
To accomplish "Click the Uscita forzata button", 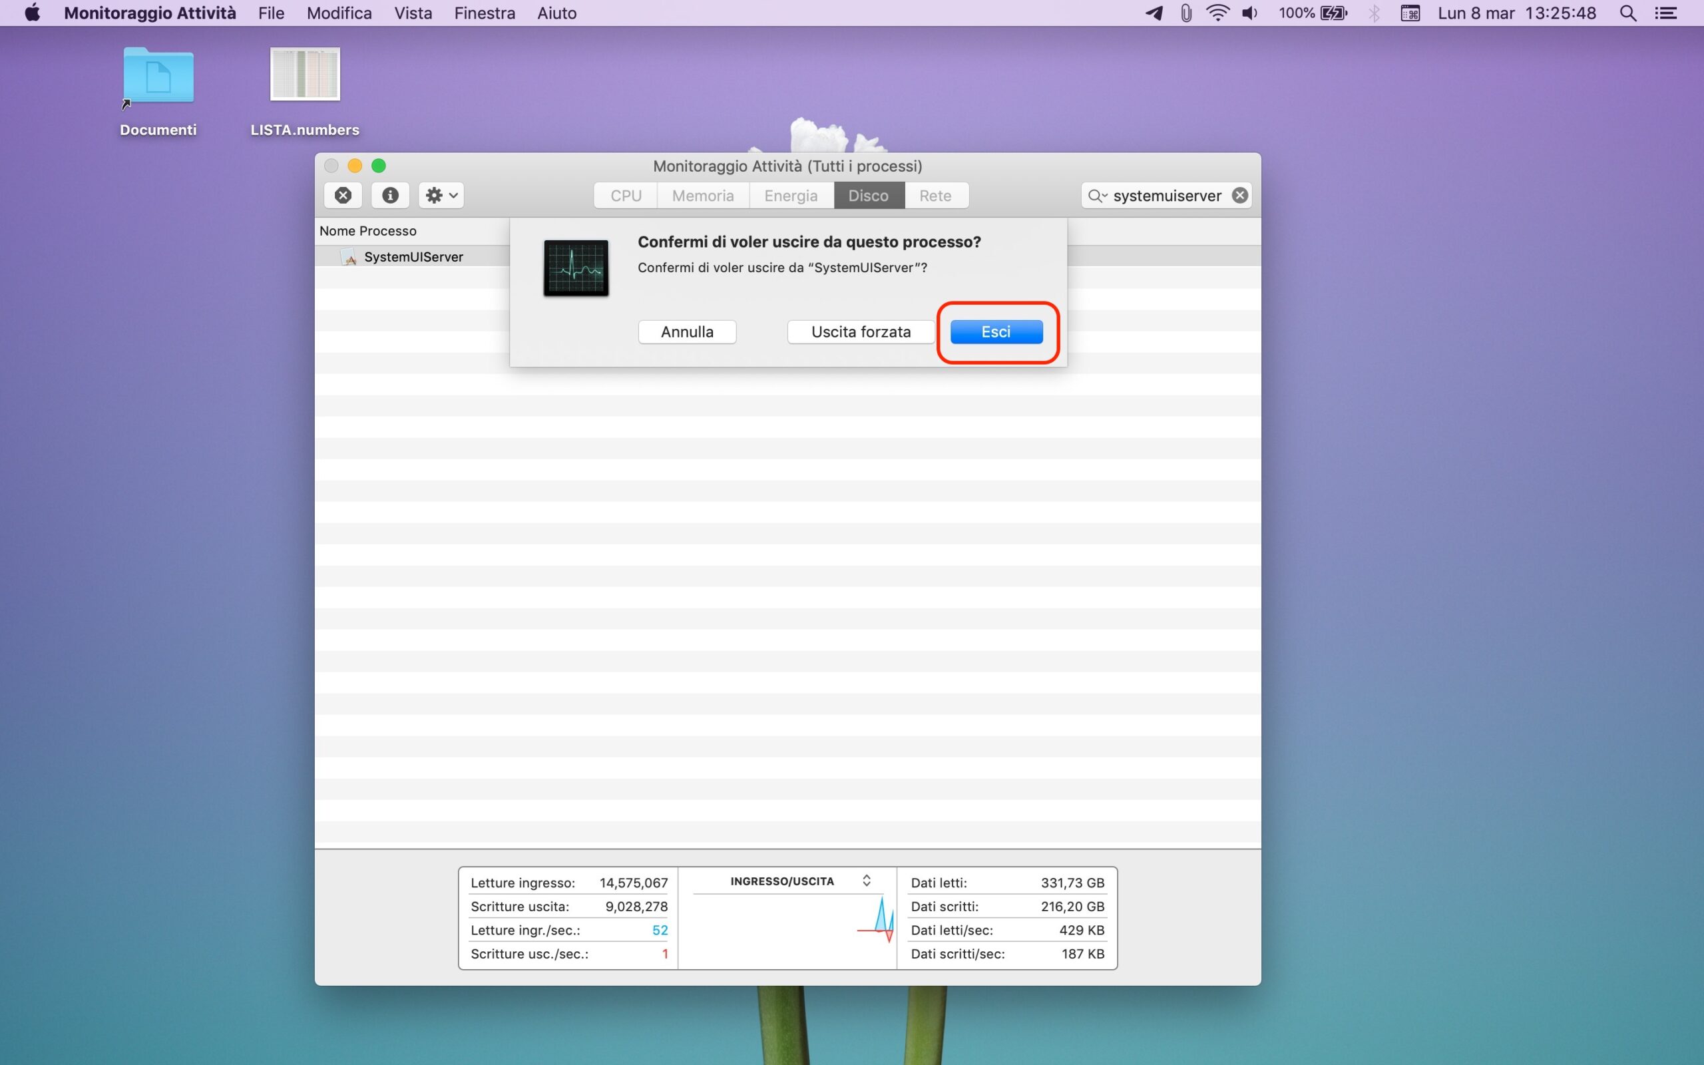I will [x=861, y=331].
